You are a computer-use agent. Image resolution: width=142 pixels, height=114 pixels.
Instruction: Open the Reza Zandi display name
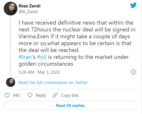coord(29,6)
